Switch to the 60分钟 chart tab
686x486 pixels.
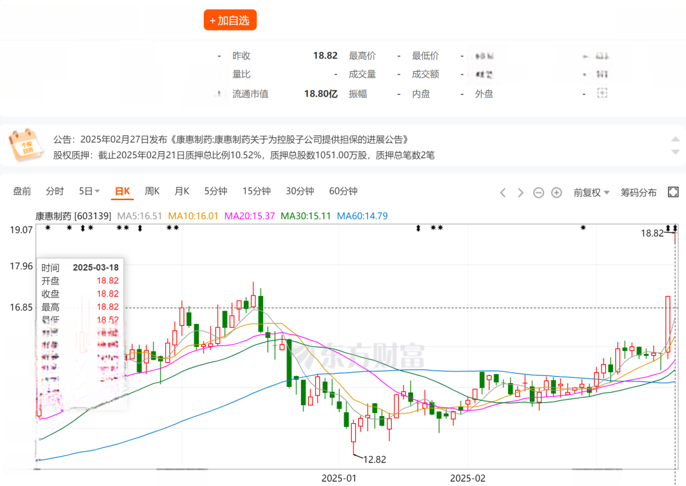pyautogui.click(x=343, y=191)
